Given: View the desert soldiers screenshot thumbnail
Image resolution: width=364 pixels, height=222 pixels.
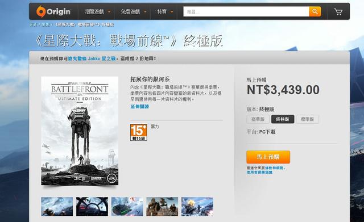Looking at the screenshot, I should (x=162, y=207).
